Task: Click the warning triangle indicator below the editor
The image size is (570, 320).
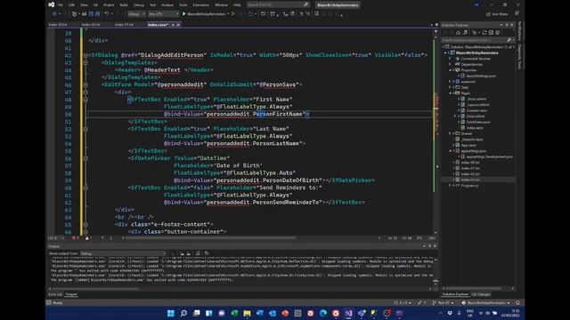Action: (87, 238)
